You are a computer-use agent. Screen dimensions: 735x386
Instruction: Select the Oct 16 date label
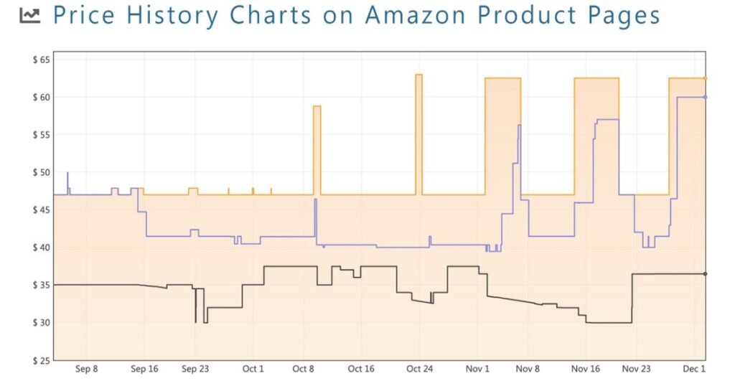(361, 369)
